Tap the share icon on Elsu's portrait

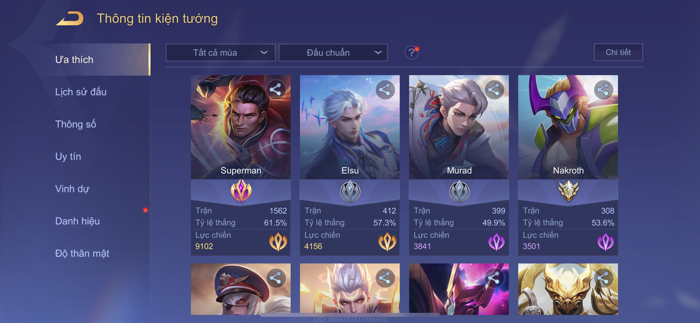(385, 89)
